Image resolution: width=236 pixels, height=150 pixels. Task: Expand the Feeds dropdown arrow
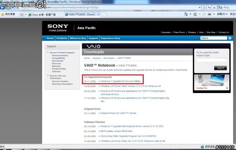[x=199, y=14]
